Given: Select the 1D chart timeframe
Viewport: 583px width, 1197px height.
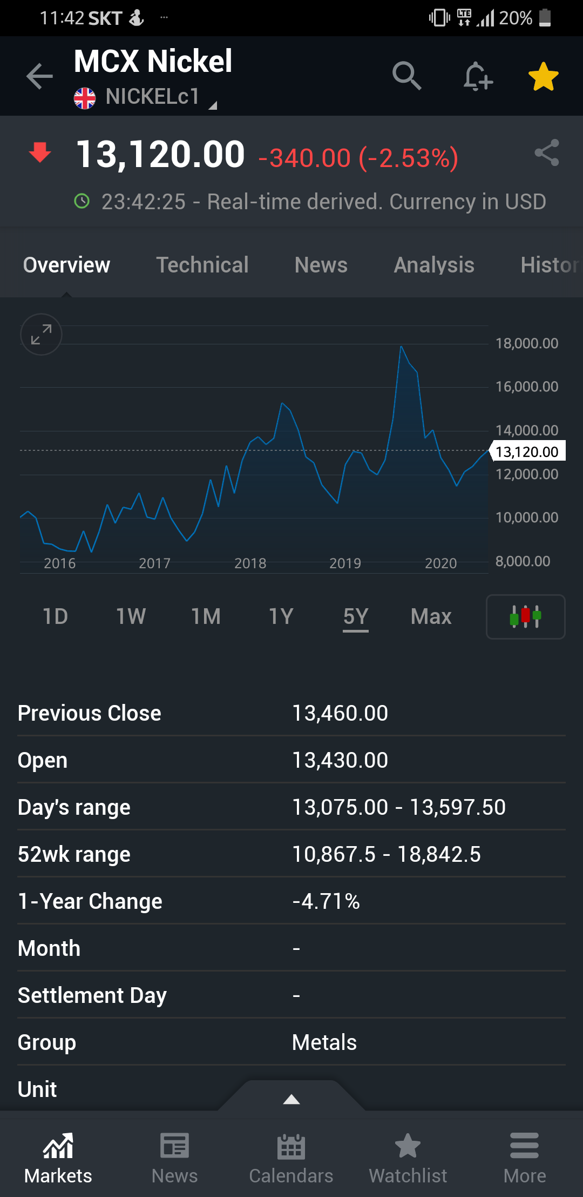Looking at the screenshot, I should (x=55, y=616).
